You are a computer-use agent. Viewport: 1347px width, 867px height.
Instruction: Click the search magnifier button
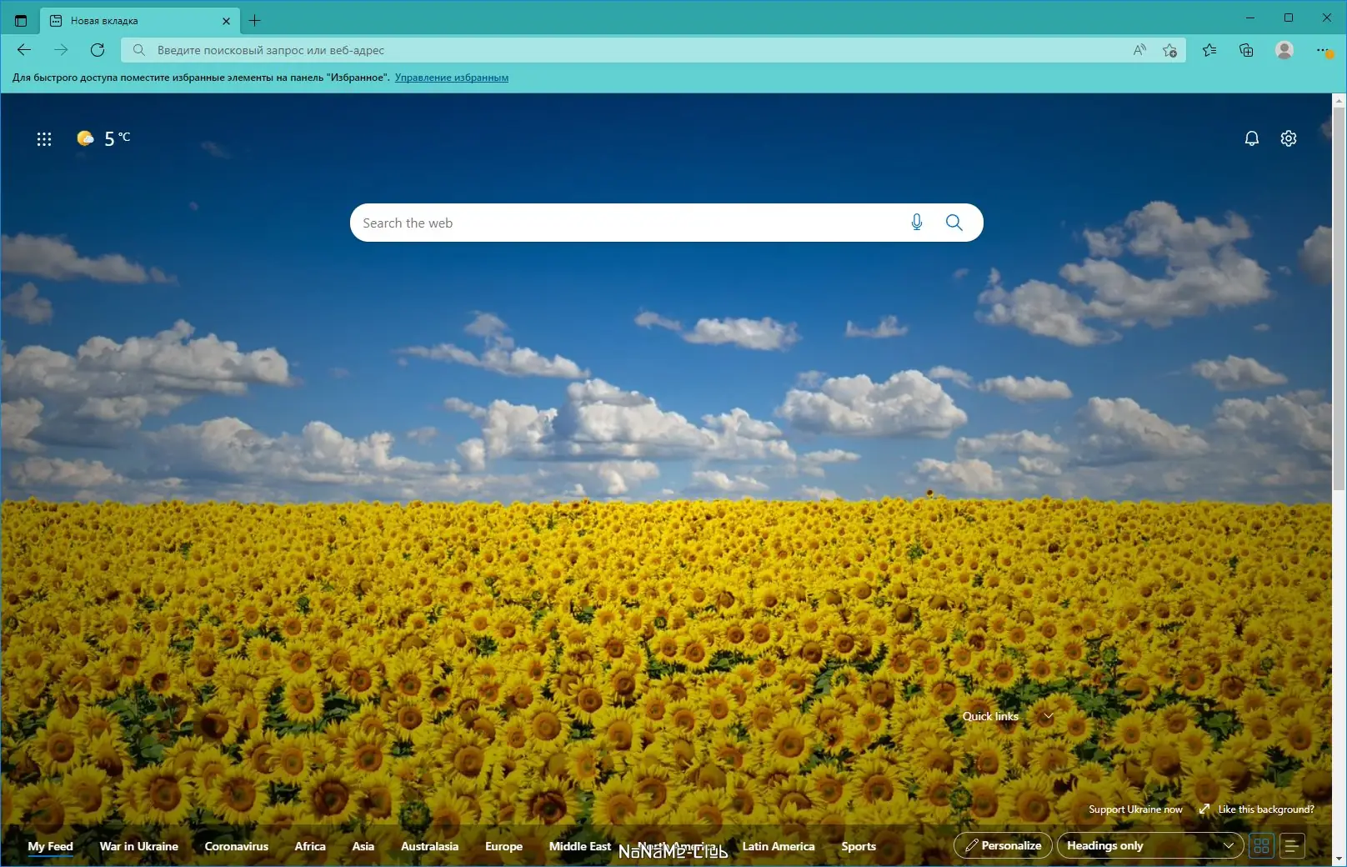[x=954, y=223]
